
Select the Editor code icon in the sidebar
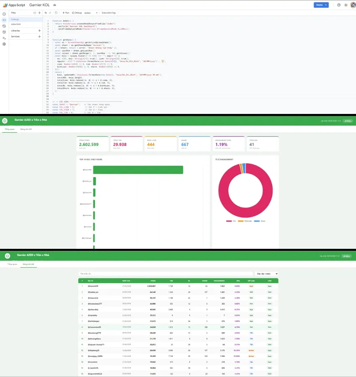pyautogui.click(x=4, y=20)
